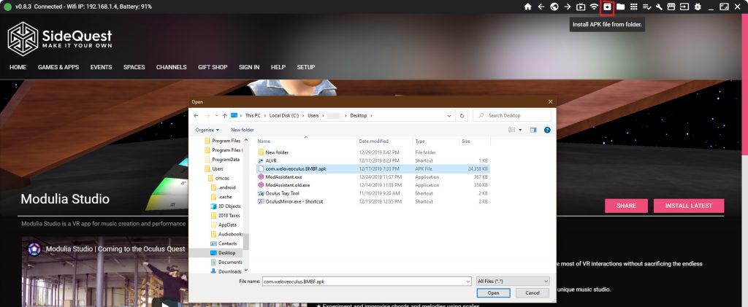Open the installed apps grid icon
Viewport: 748px width, 307px height.
coord(633,7)
